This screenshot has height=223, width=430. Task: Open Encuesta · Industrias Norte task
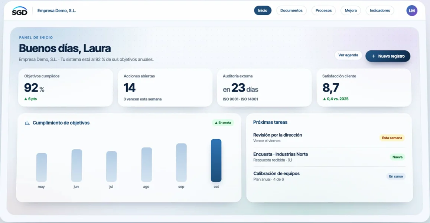329,157
